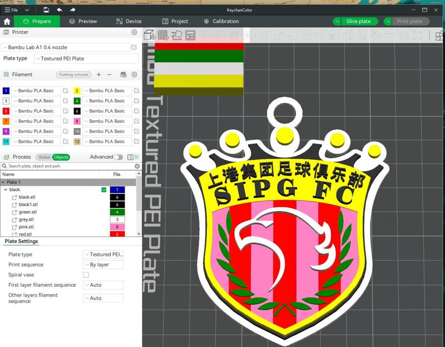This screenshot has height=347, width=445.
Task: Click the save project icon
Action: 46,10
